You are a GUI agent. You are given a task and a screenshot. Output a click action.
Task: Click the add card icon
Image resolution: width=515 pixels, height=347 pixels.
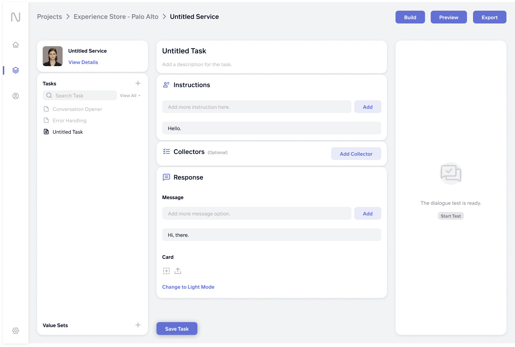point(166,271)
